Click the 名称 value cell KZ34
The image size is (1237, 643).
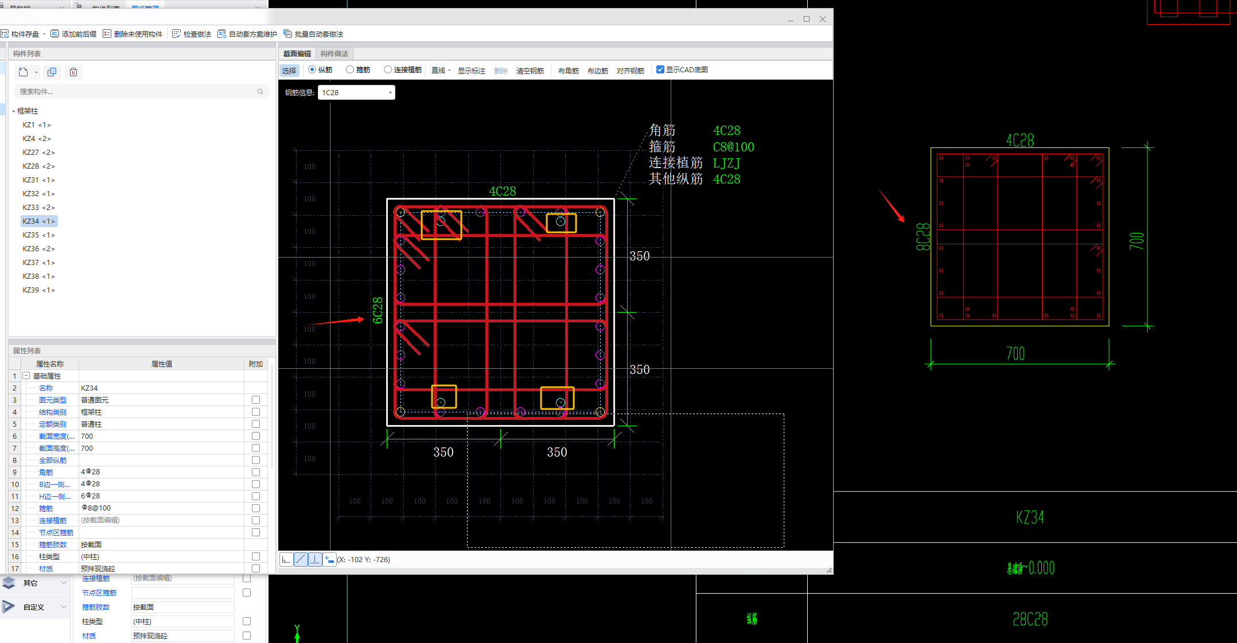click(161, 388)
